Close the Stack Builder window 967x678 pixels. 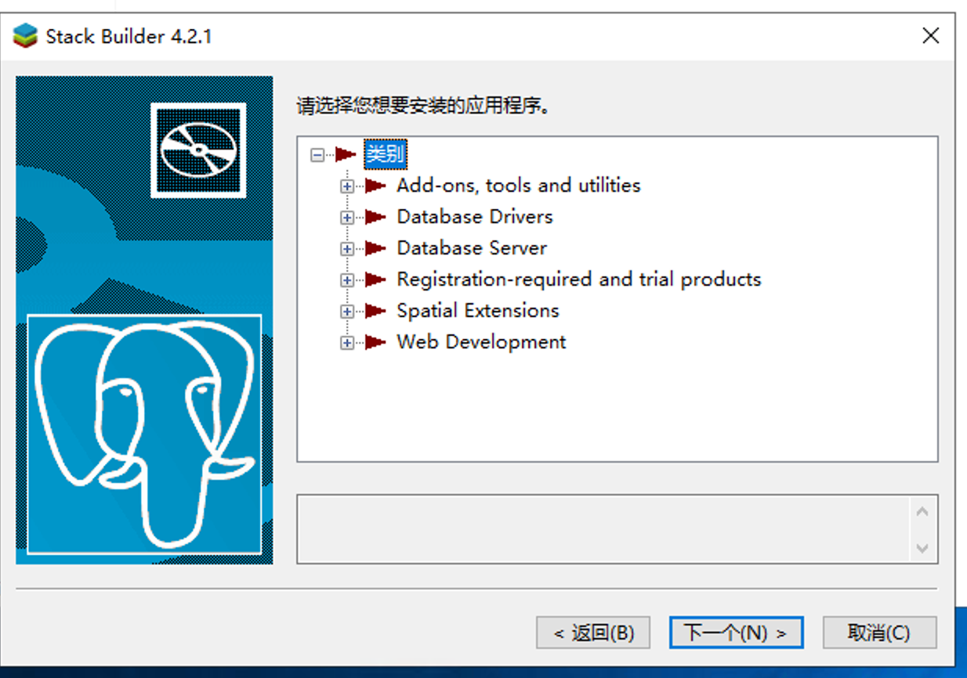pyautogui.click(x=930, y=36)
